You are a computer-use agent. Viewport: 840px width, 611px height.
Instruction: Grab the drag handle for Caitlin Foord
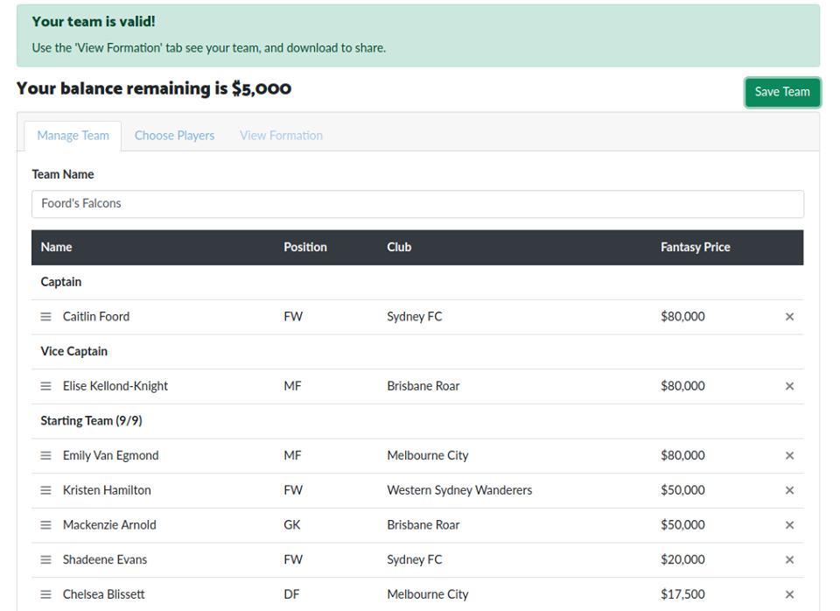46,317
